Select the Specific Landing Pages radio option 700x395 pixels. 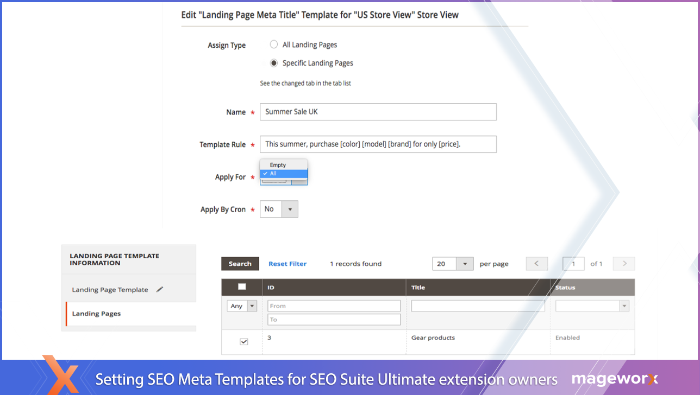(x=274, y=63)
